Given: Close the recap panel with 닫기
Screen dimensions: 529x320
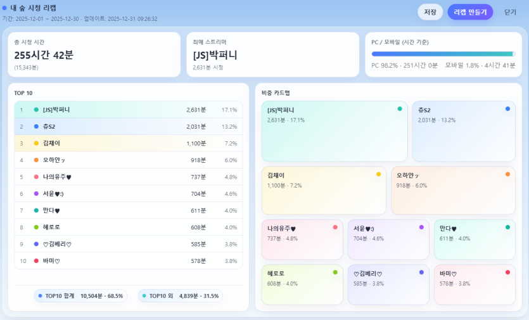Looking at the screenshot, I should point(510,12).
